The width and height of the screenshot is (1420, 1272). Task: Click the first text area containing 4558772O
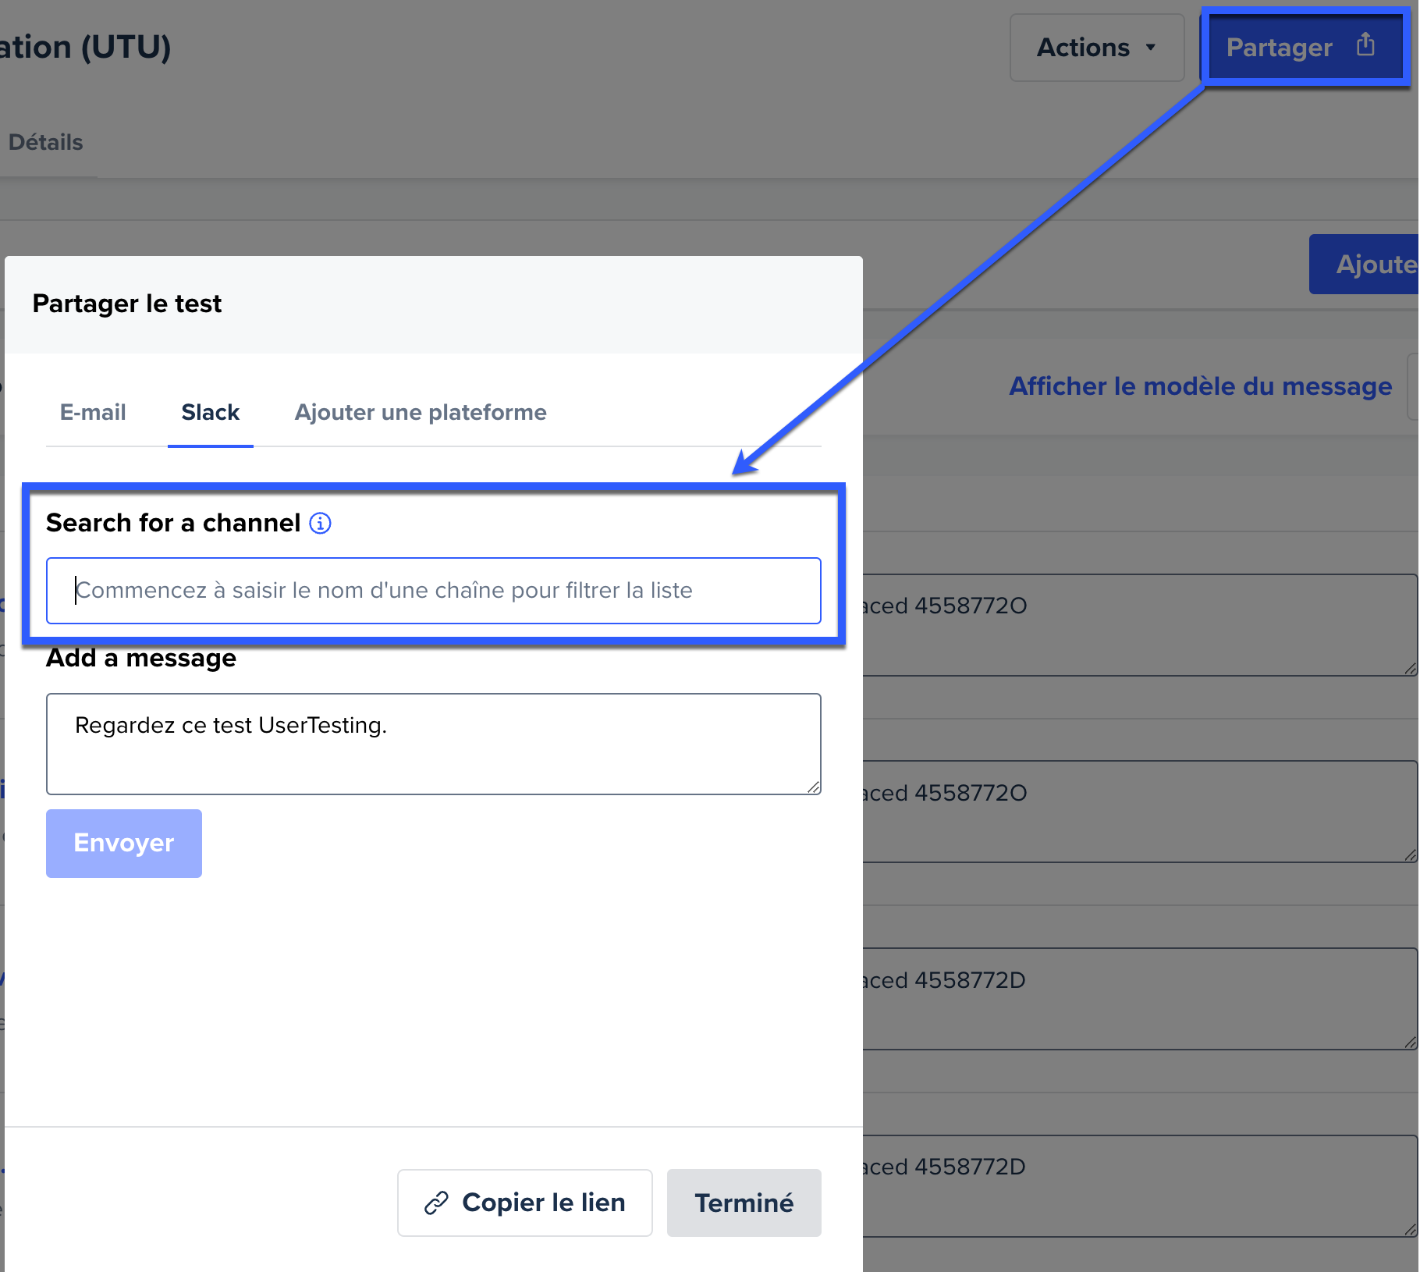tap(1140, 625)
